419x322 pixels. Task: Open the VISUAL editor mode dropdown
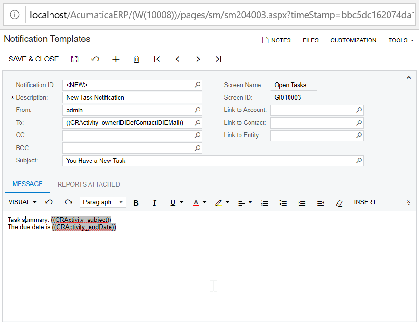[21, 202]
